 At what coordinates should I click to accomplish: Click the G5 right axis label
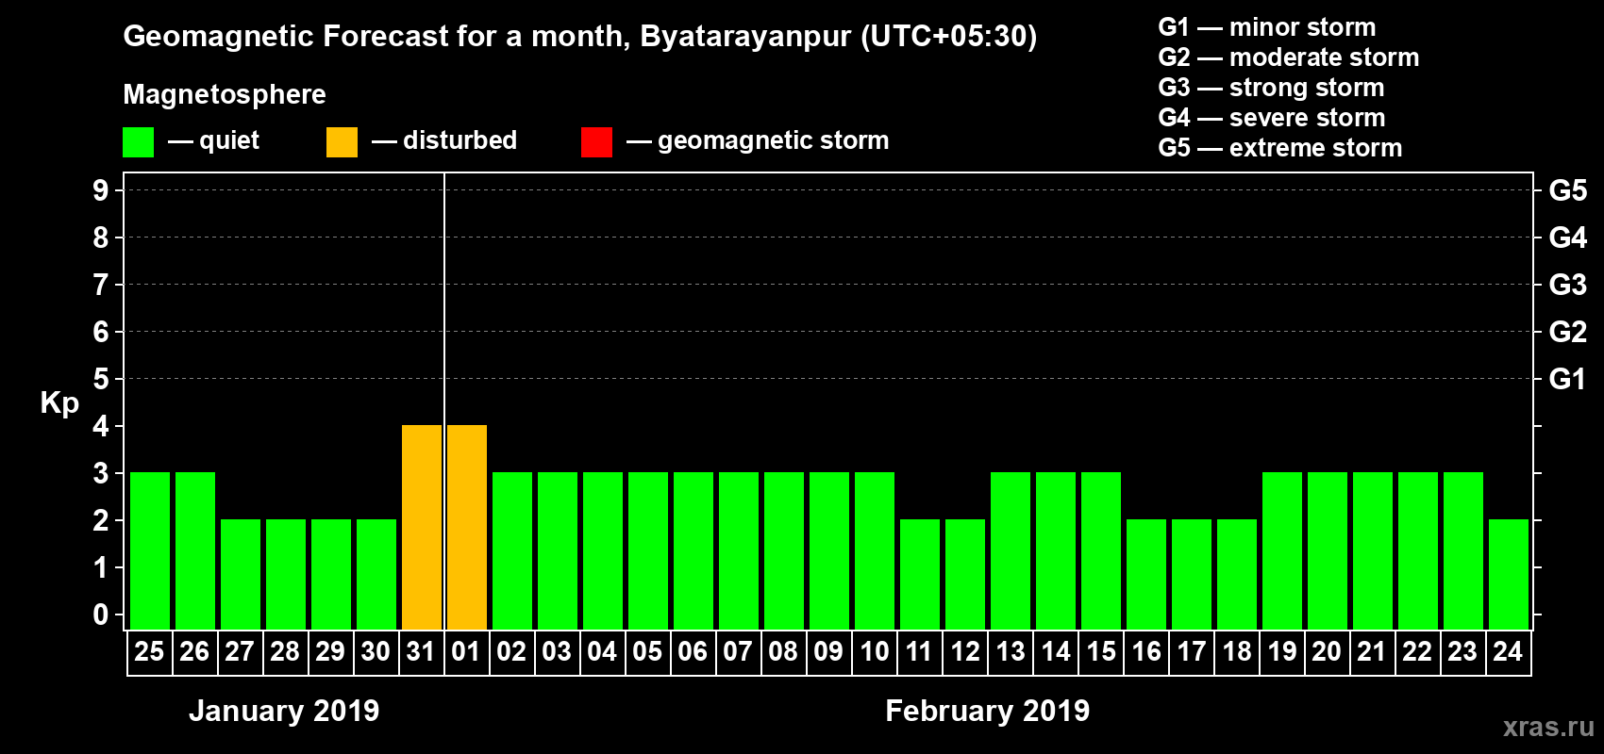(1568, 190)
